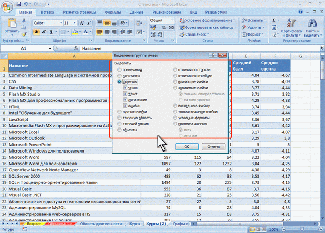Uncheck the ошибки checkbox
Viewport: 325px width, 233px height.
pyautogui.click(x=125, y=106)
